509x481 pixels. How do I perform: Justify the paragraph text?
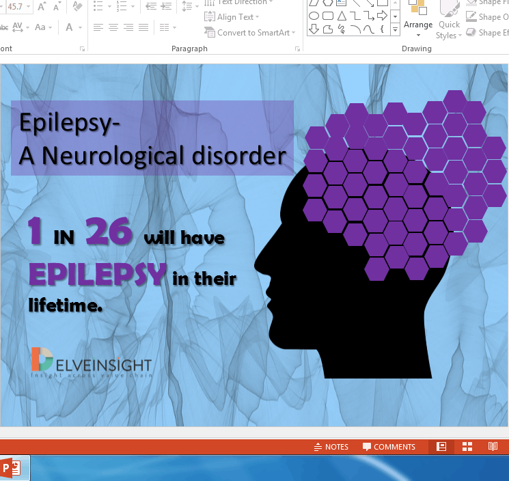(143, 27)
